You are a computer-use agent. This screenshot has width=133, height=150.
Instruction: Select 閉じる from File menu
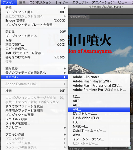[x=34, y=32]
